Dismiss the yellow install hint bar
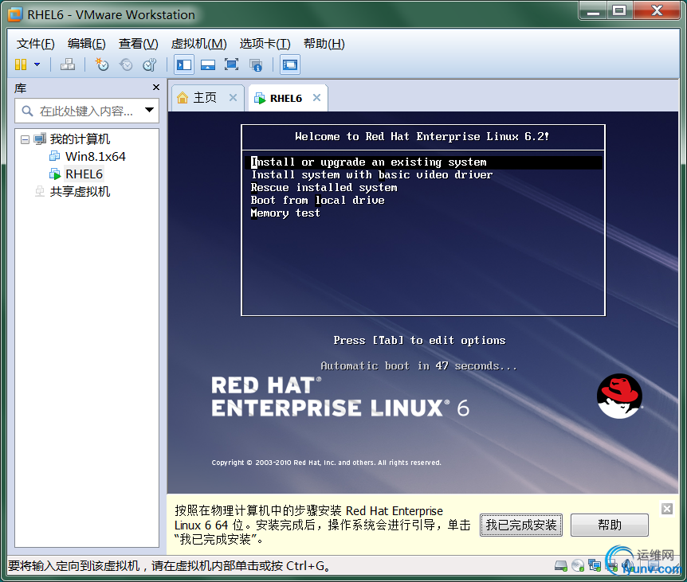The width and height of the screenshot is (687, 582). coord(667,509)
